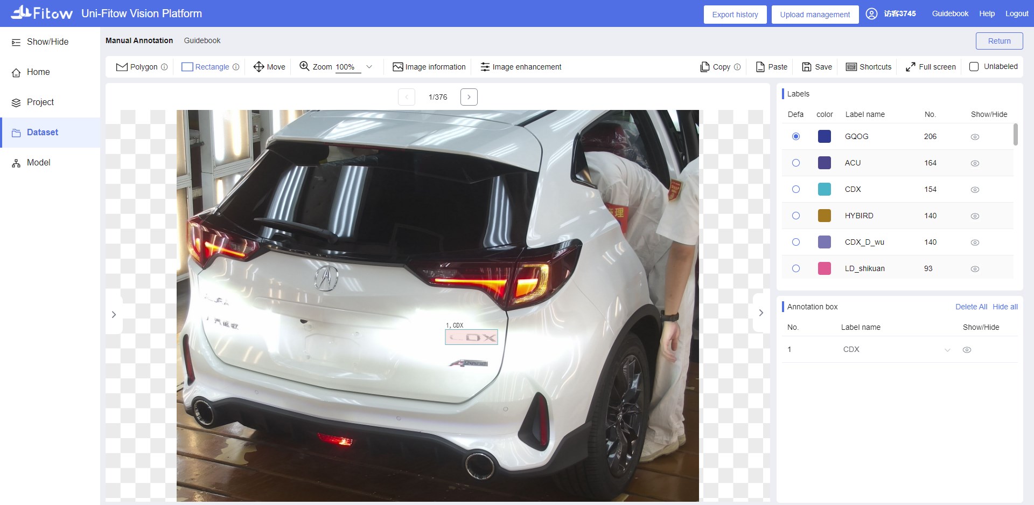Click the Zoom magnifier icon
Viewport: 1034px width, 505px height.
tap(304, 66)
